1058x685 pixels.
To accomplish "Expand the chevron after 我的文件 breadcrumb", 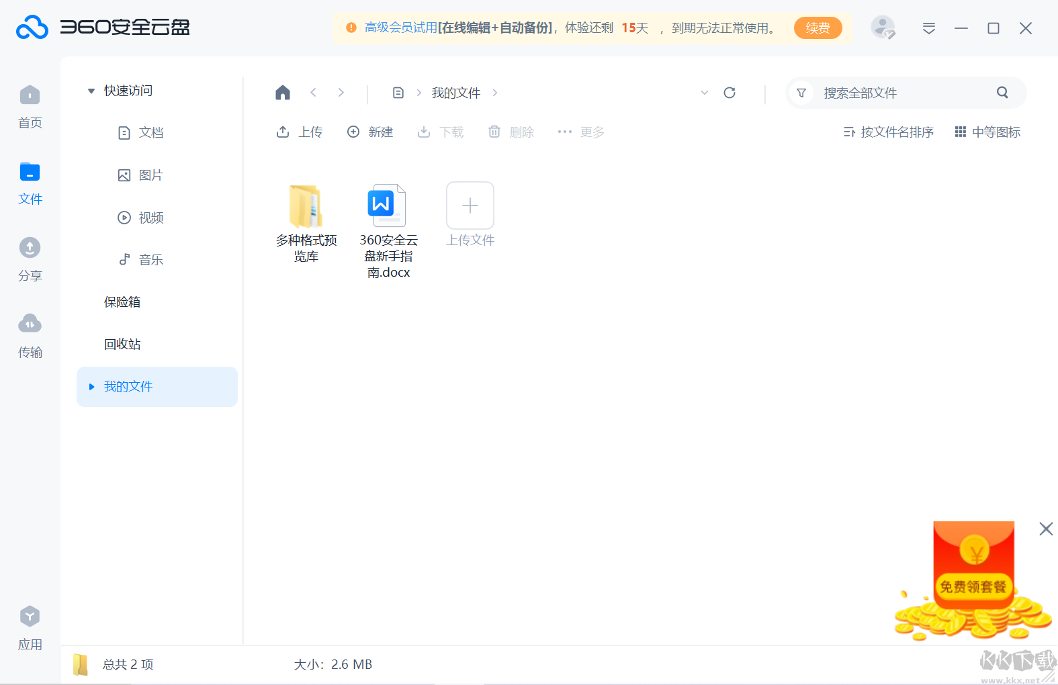I will pos(495,93).
